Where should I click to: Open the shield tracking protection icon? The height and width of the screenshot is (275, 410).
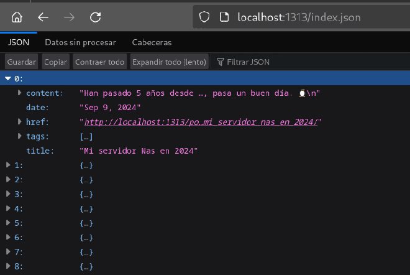204,17
